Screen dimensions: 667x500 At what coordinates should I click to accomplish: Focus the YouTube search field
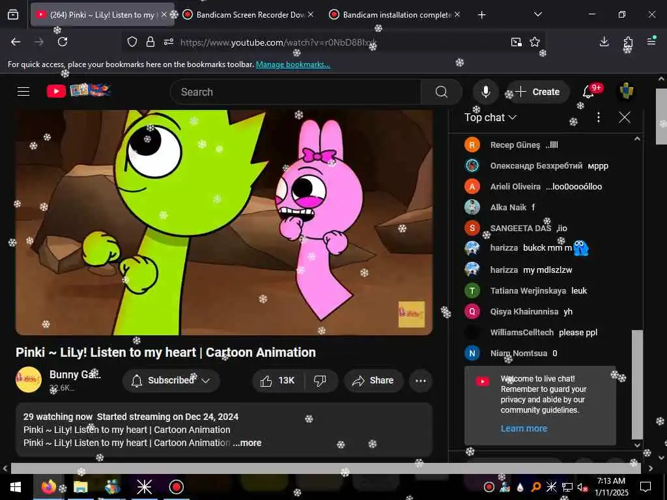point(296,92)
